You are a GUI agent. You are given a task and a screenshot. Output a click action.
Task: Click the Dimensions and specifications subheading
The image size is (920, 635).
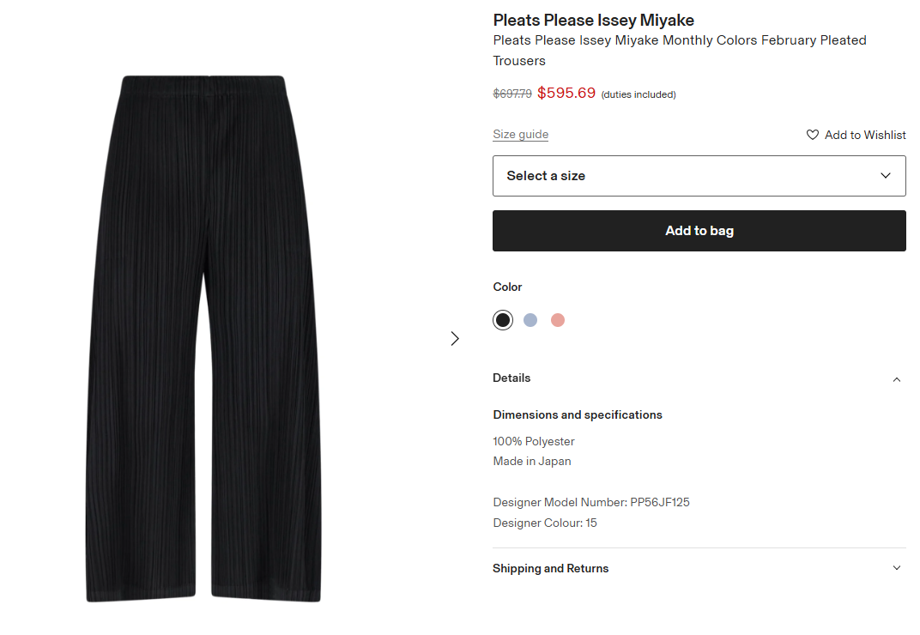tap(577, 414)
